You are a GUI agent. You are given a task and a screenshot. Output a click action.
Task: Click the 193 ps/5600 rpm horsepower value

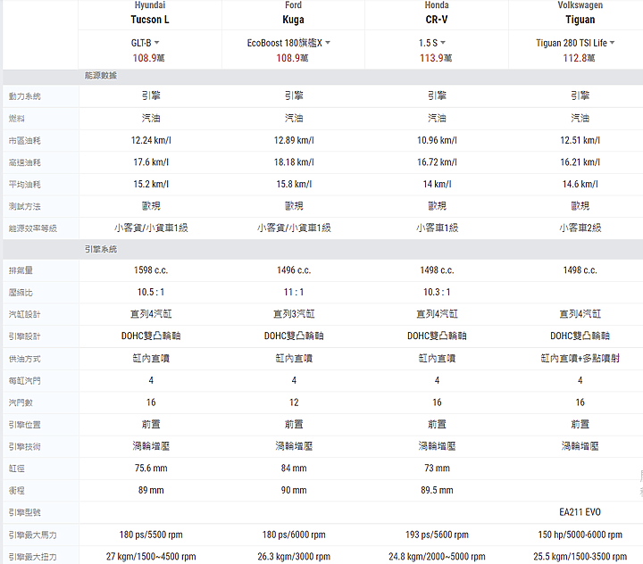click(437, 535)
